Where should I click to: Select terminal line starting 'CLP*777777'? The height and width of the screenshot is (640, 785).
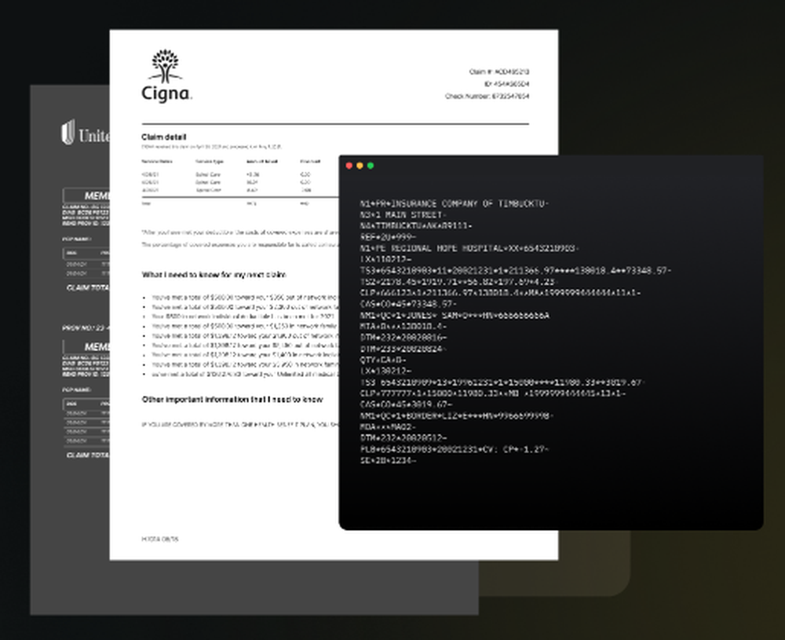pyautogui.click(x=493, y=393)
